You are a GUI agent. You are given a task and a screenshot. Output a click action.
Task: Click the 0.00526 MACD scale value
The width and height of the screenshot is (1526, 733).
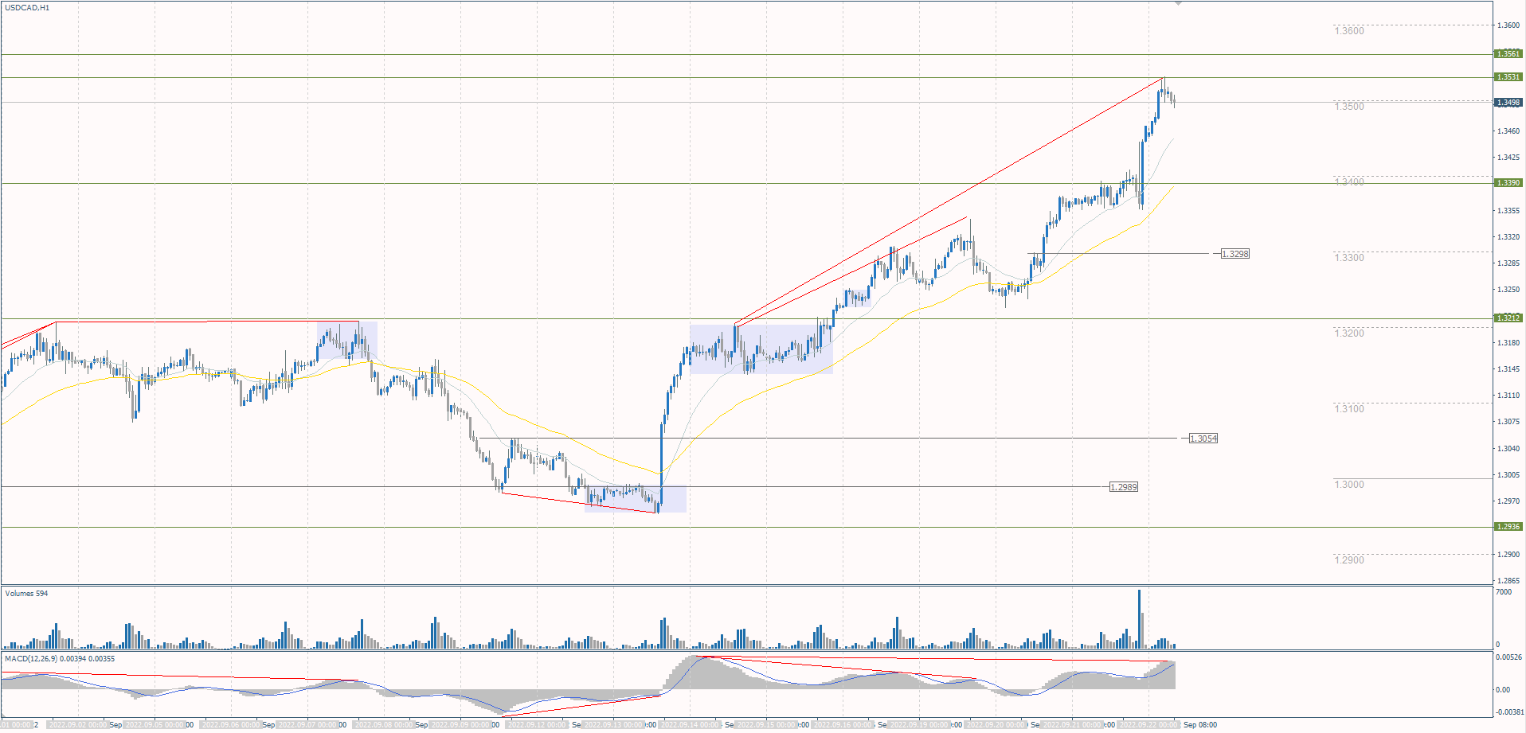coord(1509,657)
